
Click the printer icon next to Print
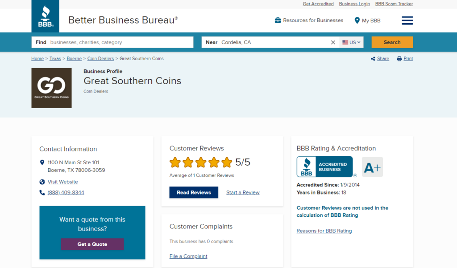[399, 59]
